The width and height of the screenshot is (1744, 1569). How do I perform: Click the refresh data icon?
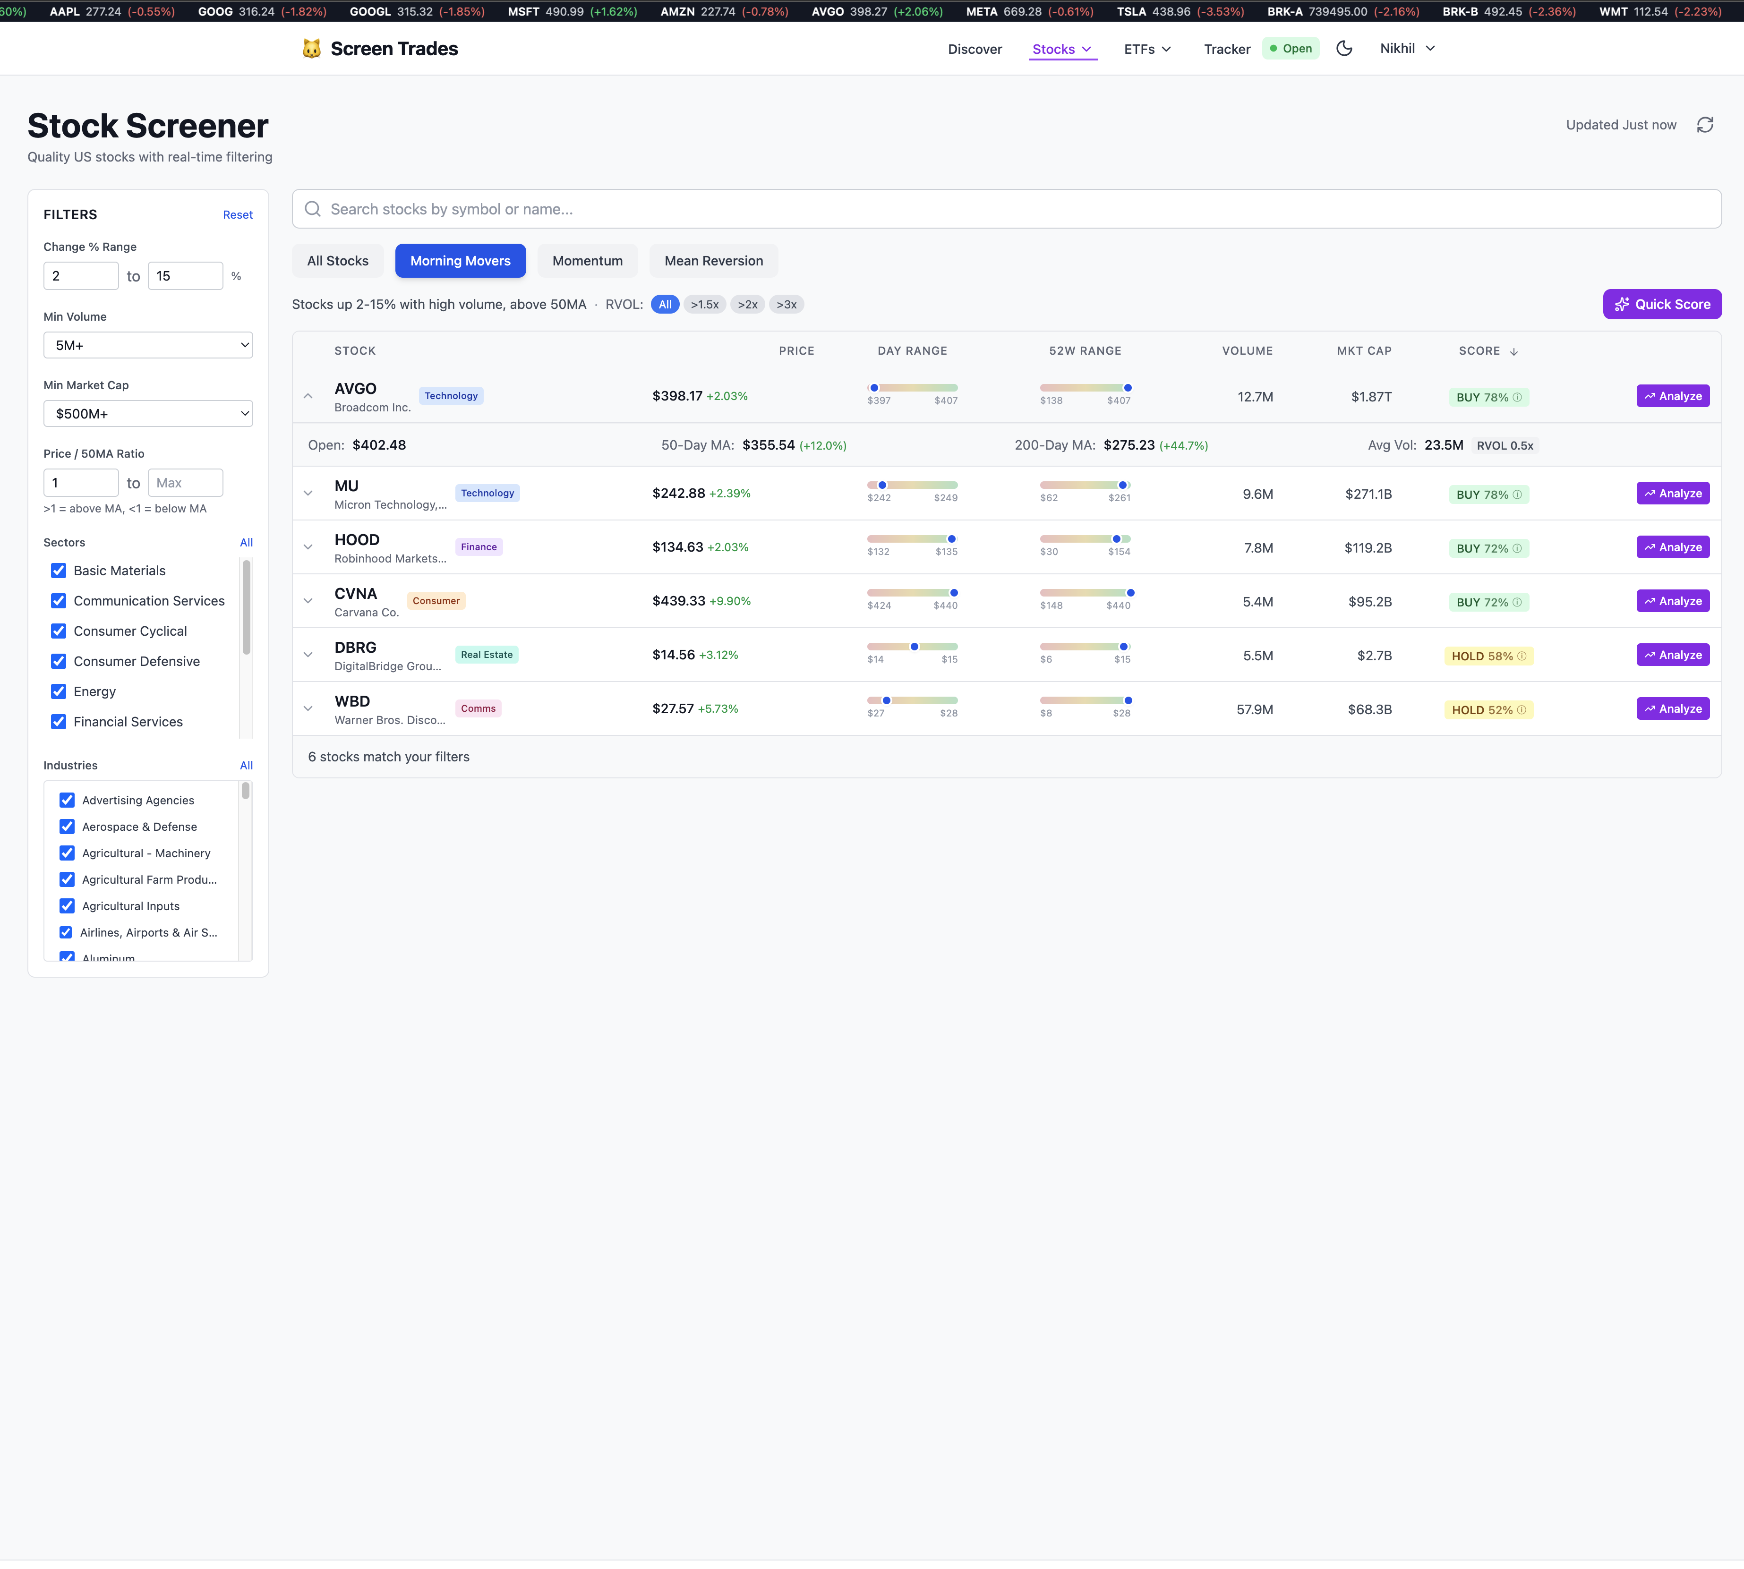1704,125
